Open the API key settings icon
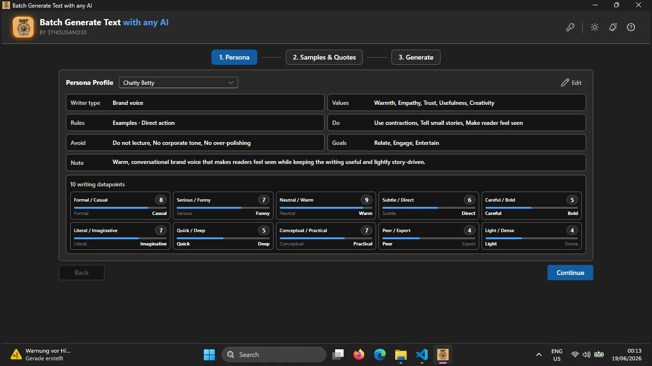Viewport: 652px width, 366px height. pos(570,27)
